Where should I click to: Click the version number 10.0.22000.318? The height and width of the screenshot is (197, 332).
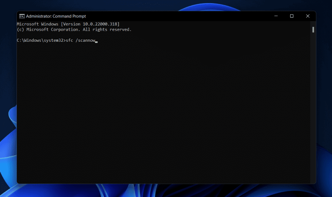[x=101, y=24]
